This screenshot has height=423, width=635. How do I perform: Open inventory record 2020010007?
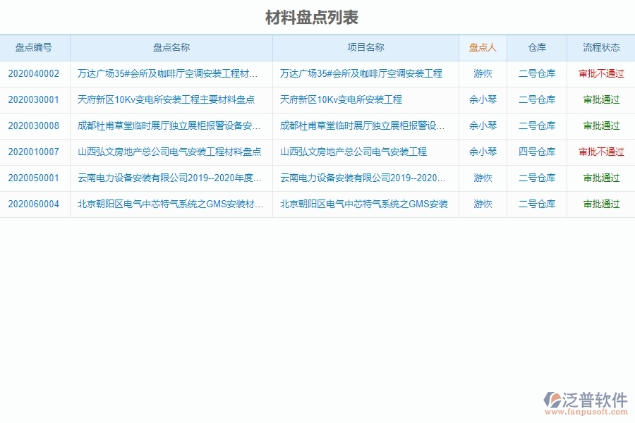[34, 152]
